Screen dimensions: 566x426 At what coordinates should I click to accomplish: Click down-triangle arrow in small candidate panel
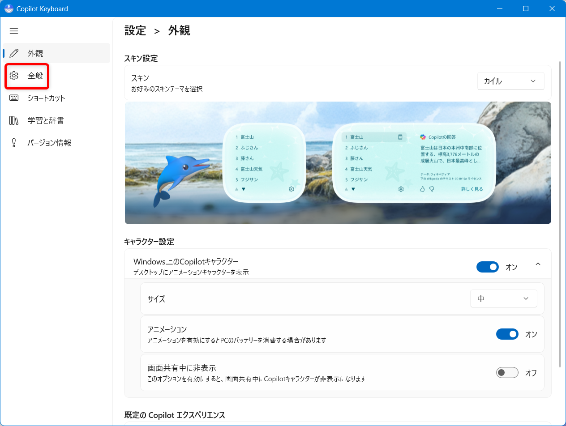244,189
